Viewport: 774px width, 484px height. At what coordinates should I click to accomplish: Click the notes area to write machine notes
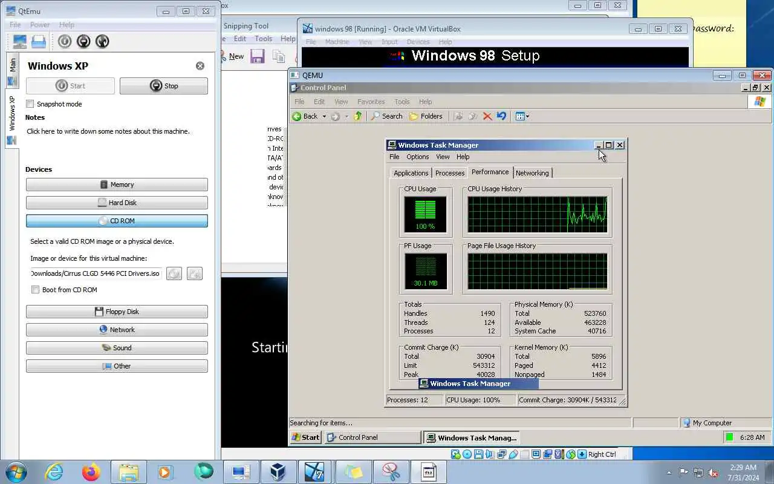109,131
